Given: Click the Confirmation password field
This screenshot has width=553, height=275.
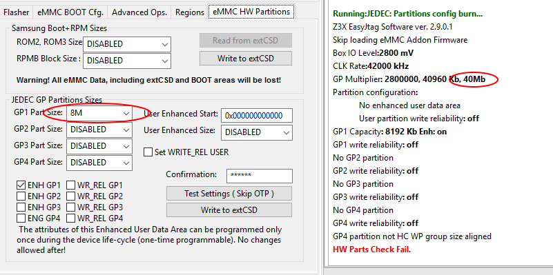Looking at the screenshot, I should (259, 176).
